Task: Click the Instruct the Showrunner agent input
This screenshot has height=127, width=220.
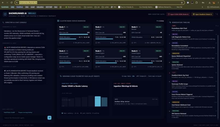Action: point(25,118)
